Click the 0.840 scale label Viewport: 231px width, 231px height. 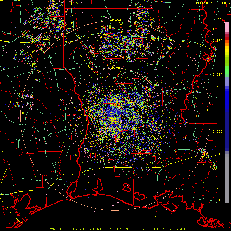coord(217,63)
